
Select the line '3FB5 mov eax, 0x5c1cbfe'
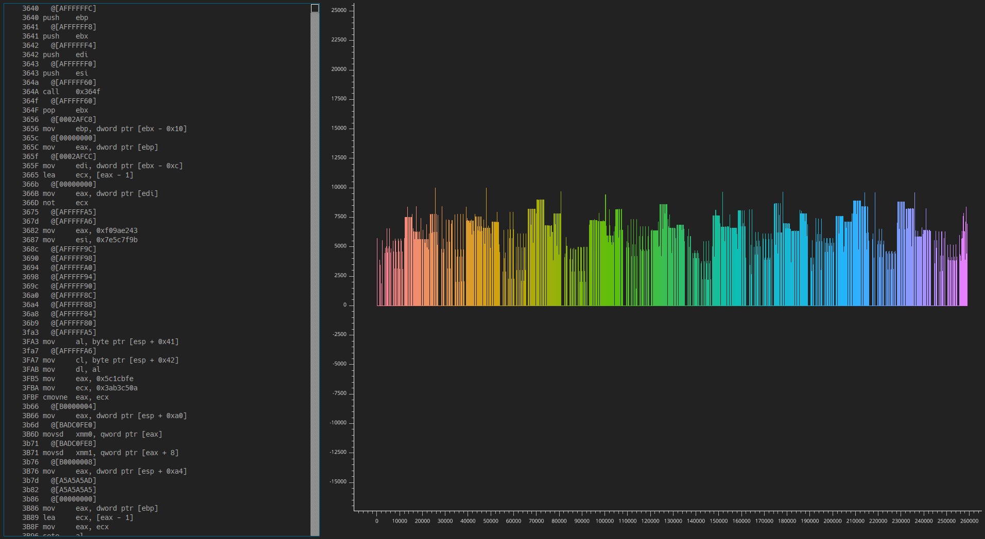(157, 379)
